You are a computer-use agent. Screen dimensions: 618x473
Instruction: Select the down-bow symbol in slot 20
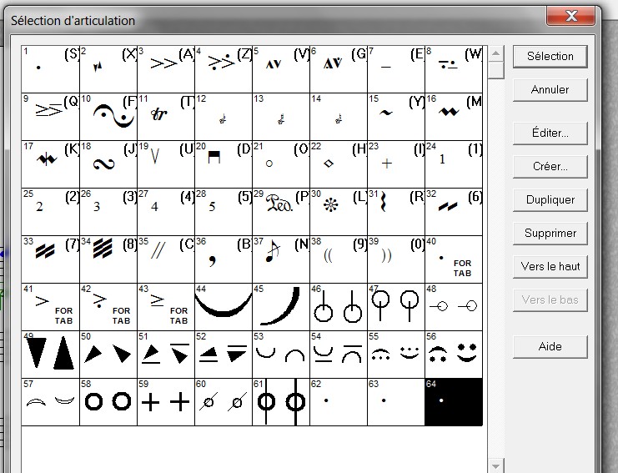pyautogui.click(x=224, y=164)
